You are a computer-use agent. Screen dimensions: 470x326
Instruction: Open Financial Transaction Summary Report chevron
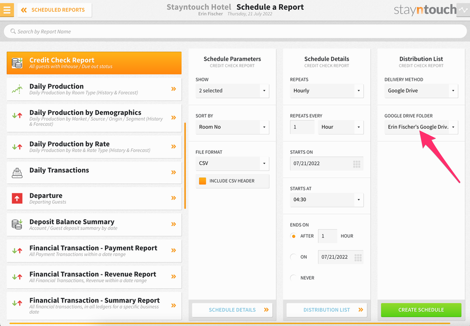tap(174, 306)
